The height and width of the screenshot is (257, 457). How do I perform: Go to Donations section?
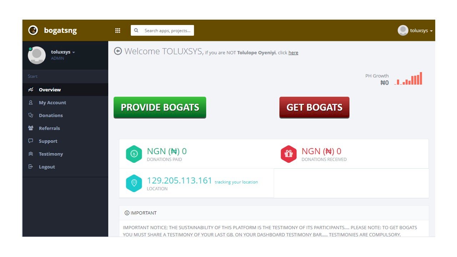[65, 115]
